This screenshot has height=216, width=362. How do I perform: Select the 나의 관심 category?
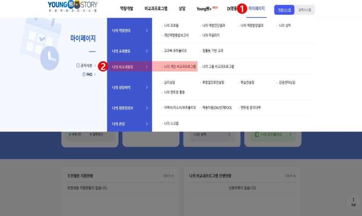[130, 124]
